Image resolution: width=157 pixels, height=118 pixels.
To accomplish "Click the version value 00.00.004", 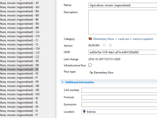I will coord(94,45).
